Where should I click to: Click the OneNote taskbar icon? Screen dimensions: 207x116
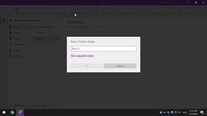20,112
